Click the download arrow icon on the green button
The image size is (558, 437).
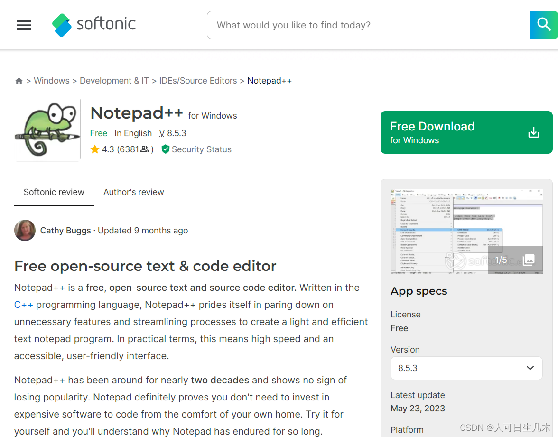click(533, 132)
